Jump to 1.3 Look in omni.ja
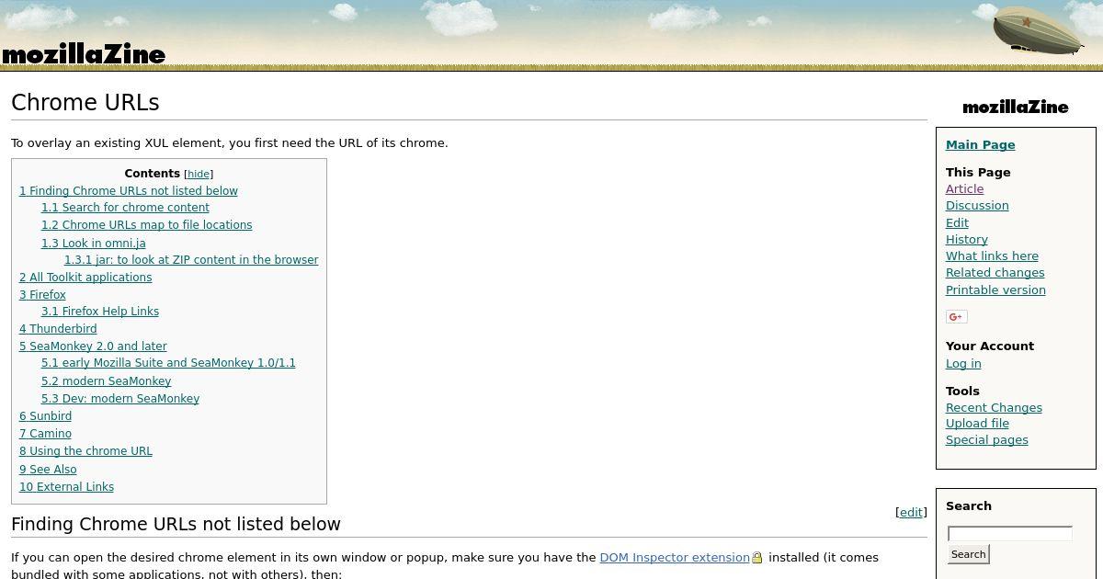 point(93,244)
